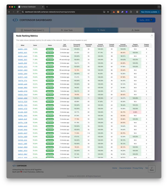Open the Extensions puzzle icon
This screenshot has height=187, width=168.
tap(131, 12)
